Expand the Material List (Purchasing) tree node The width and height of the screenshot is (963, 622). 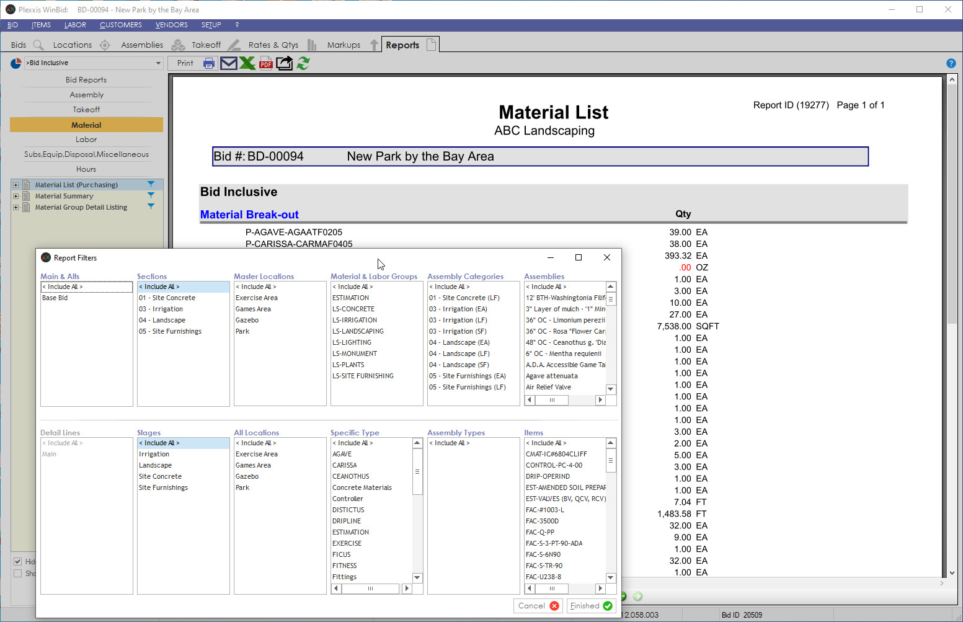[x=16, y=185]
